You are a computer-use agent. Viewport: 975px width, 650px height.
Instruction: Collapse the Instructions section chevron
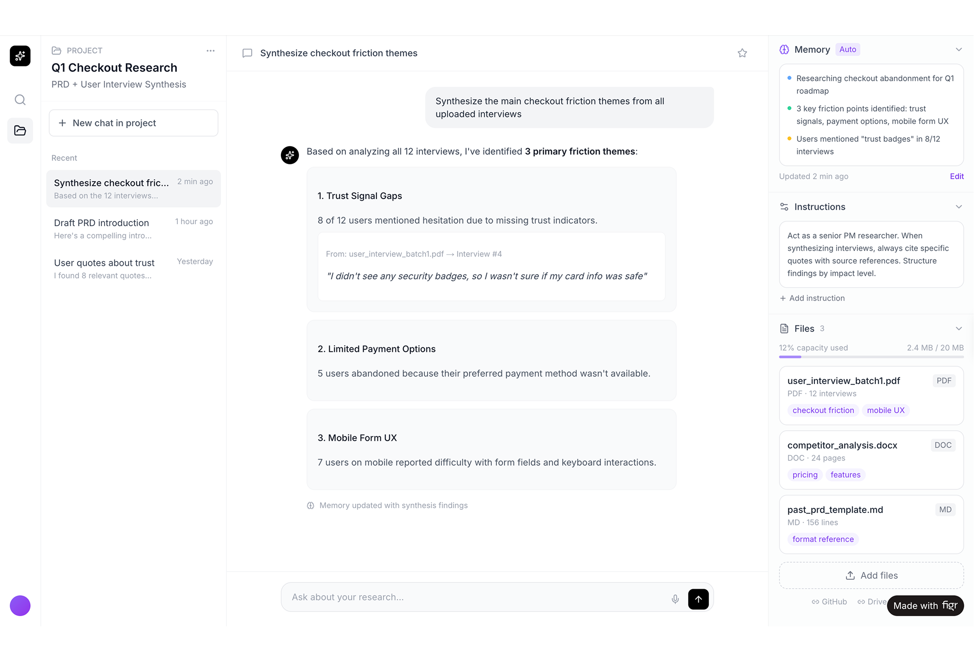pyautogui.click(x=958, y=207)
